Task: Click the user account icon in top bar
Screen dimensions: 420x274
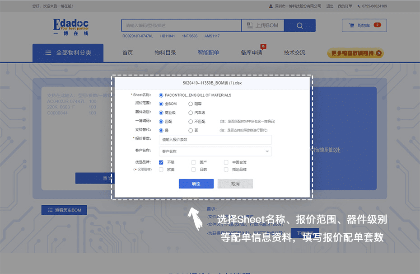Action: [x=271, y=6]
